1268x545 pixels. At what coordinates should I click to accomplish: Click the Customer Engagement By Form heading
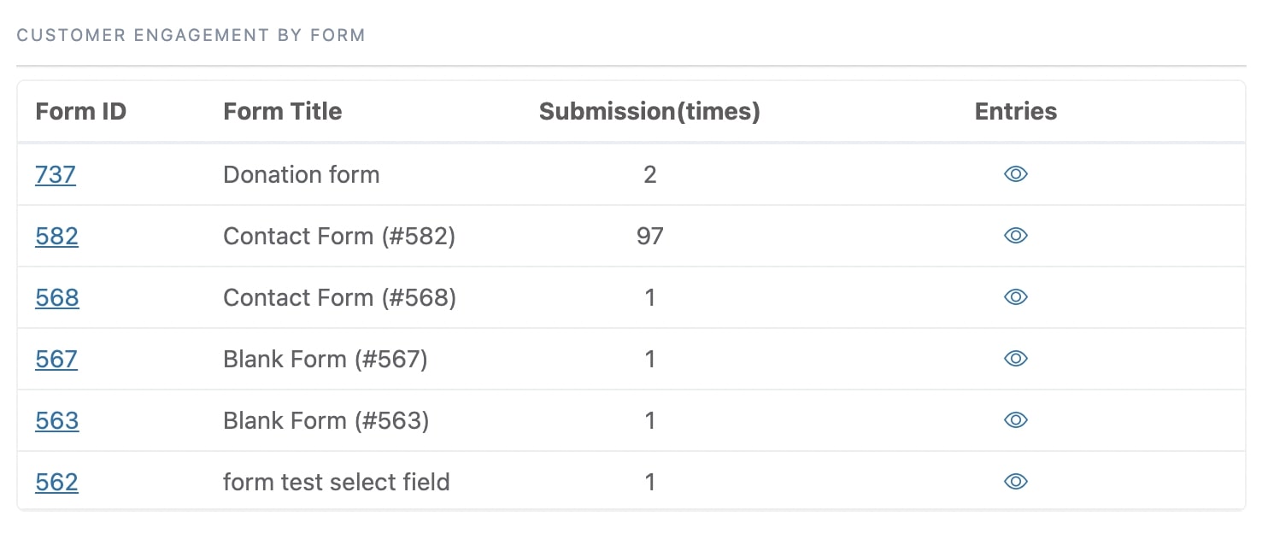tap(191, 35)
